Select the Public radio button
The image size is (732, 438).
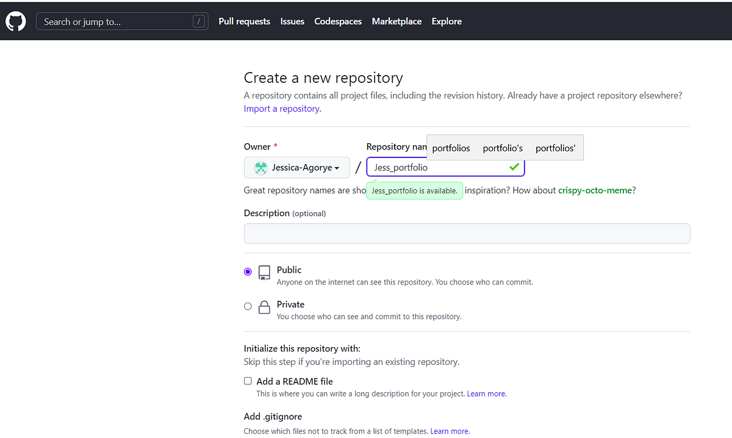pyautogui.click(x=248, y=271)
